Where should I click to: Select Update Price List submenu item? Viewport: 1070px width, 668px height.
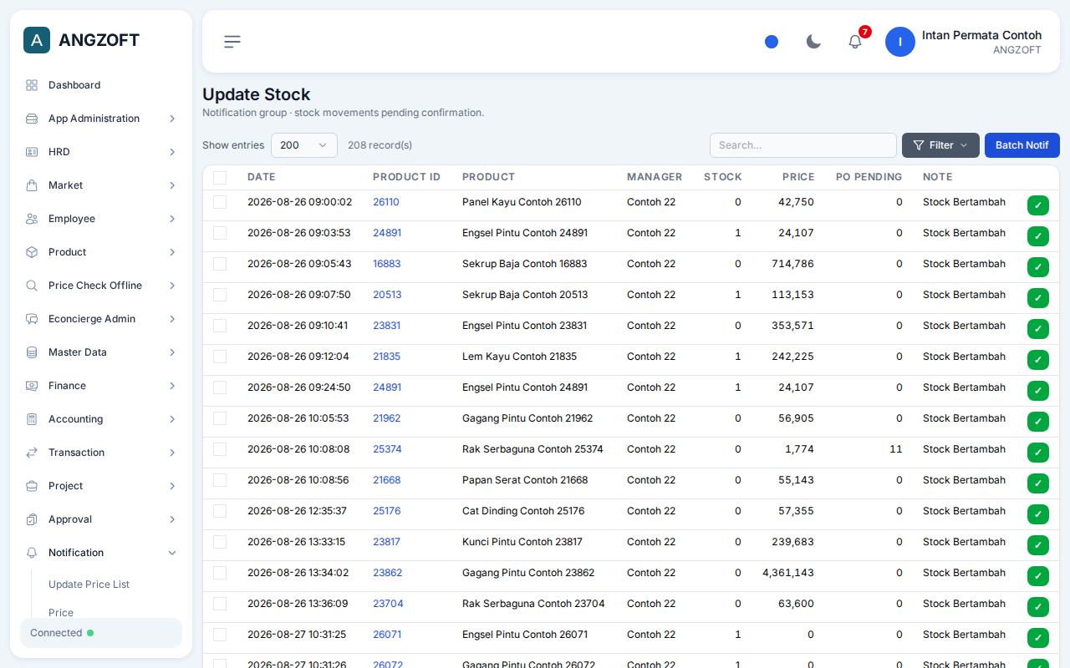tap(89, 584)
